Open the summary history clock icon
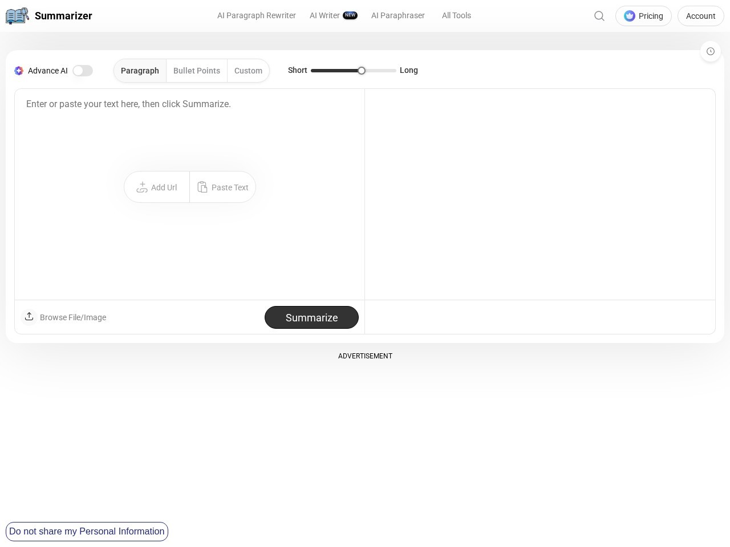The height and width of the screenshot is (547, 730). click(711, 51)
